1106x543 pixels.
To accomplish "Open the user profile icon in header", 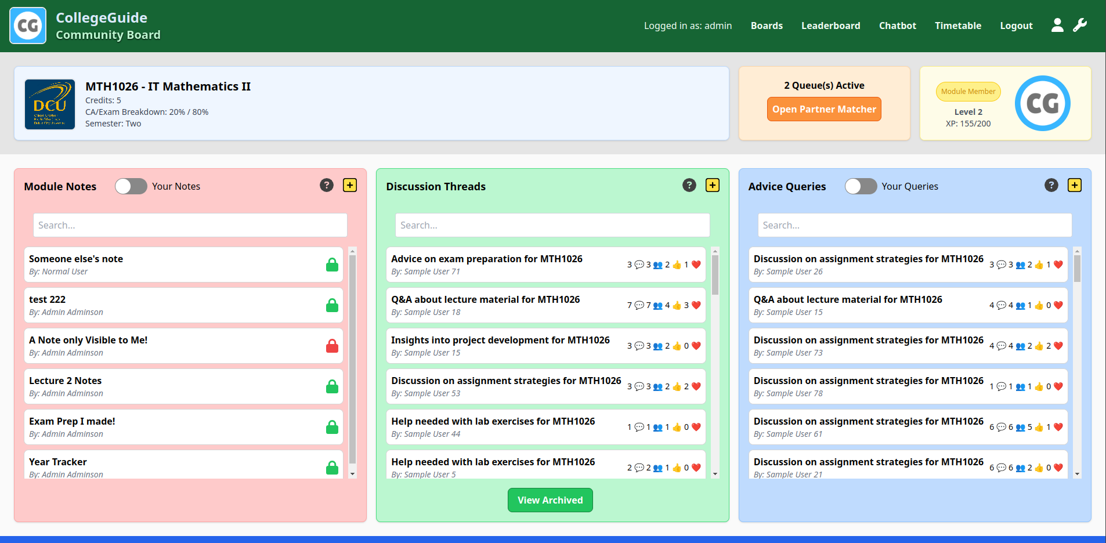I will (x=1057, y=25).
